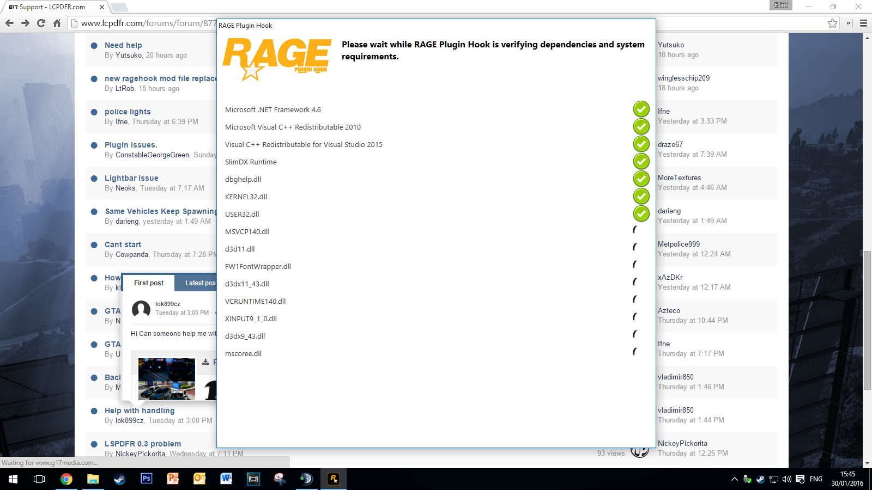Viewport: 872px width, 490px height.
Task: Select the First post tab in preview
Action: click(149, 283)
